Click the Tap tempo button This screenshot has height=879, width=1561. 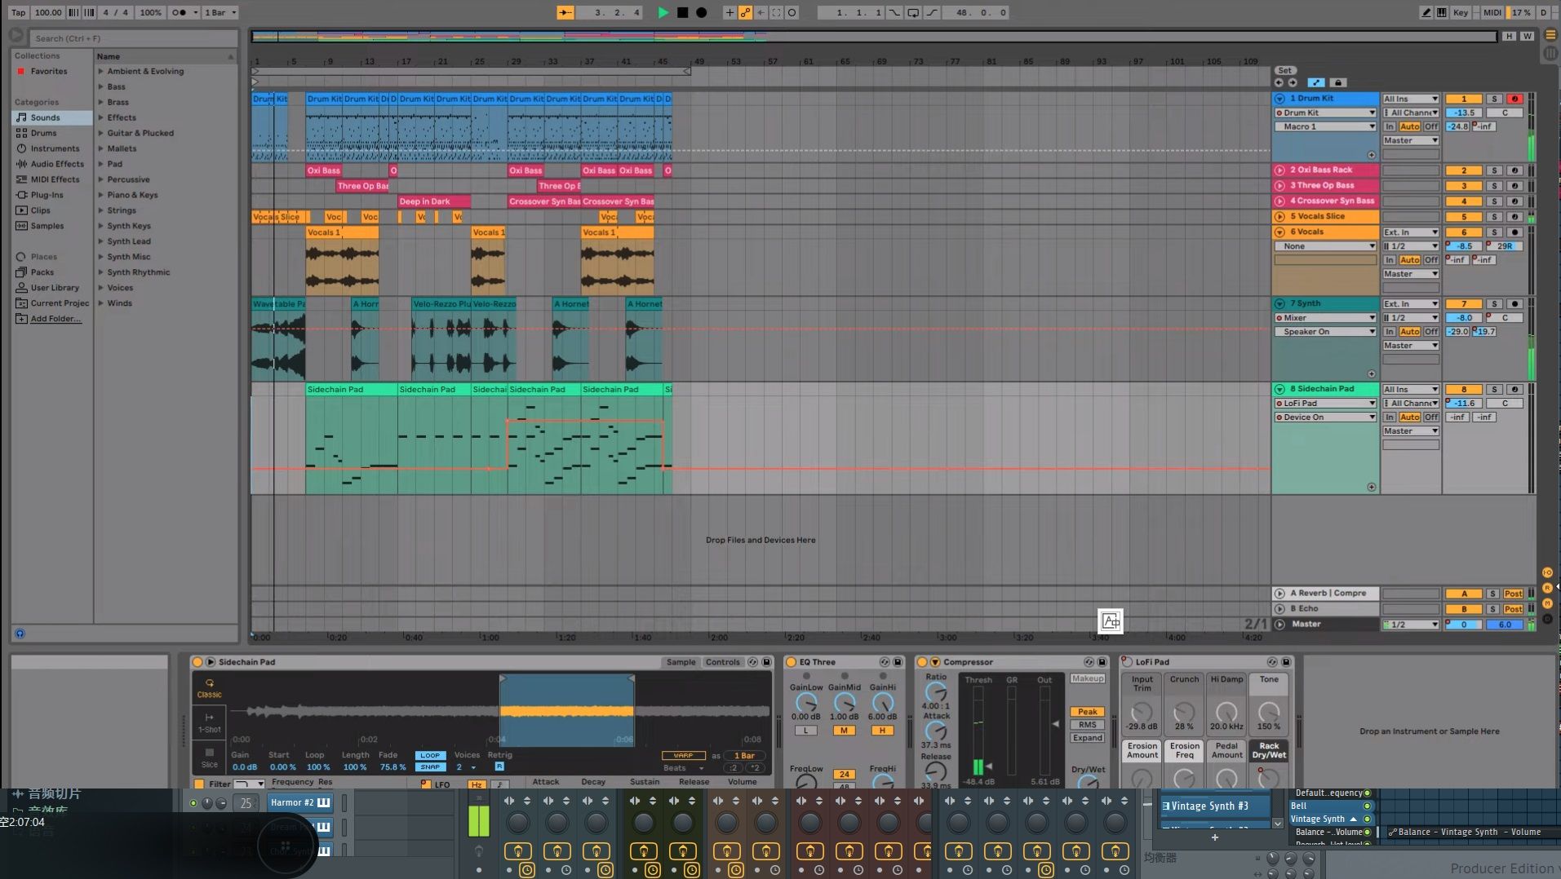click(x=18, y=12)
